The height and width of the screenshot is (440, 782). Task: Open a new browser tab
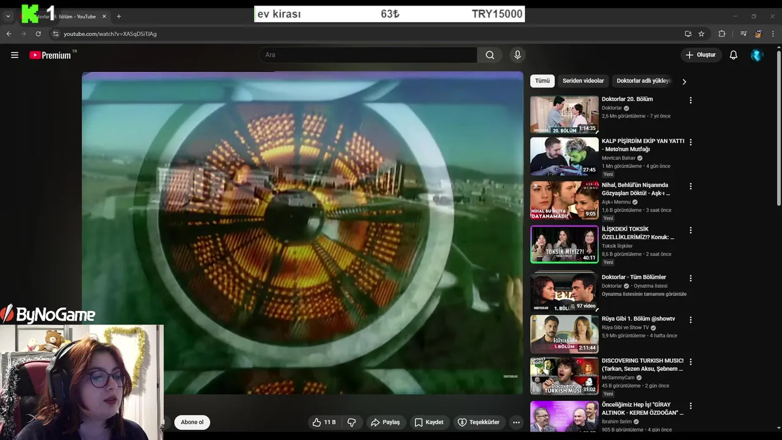[119, 16]
